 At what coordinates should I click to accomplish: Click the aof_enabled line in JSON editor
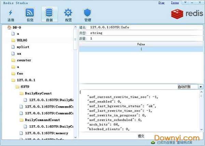click(x=105, y=102)
